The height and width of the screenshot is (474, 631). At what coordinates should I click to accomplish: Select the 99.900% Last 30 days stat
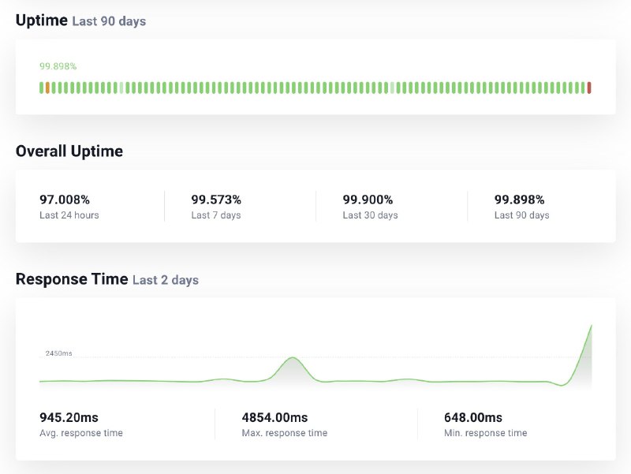click(368, 200)
